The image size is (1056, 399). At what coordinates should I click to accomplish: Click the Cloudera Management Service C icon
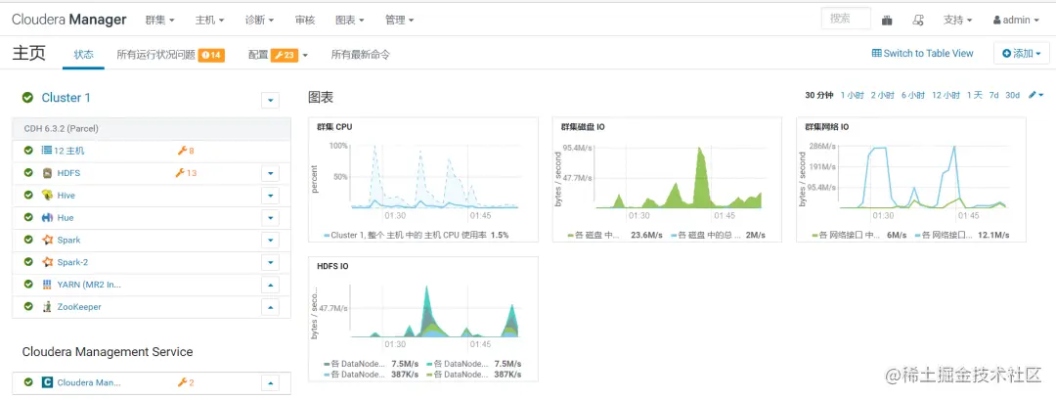(47, 382)
